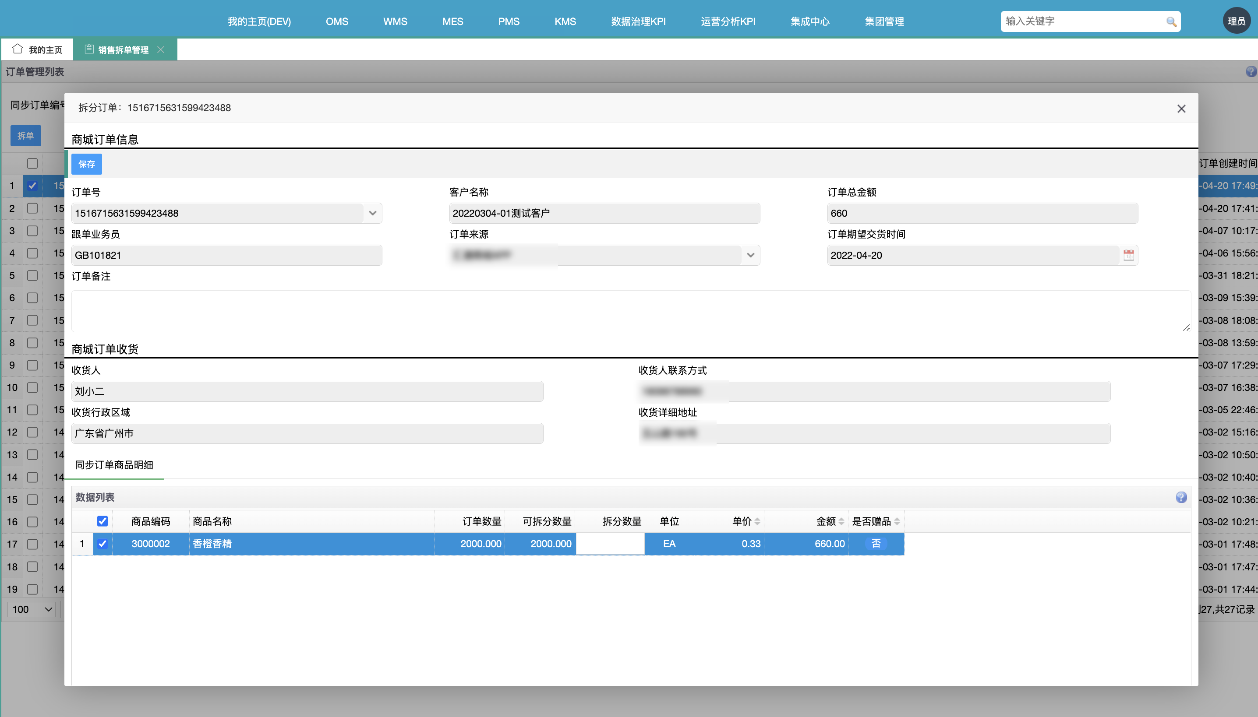Click the blue Save button

[x=87, y=164]
